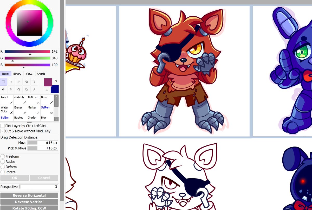This screenshot has height=210, width=312.
Task: Select the Zoom magnifier tool
Action: (11, 89)
